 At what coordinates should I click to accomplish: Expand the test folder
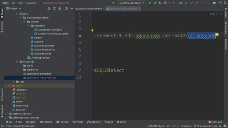13,82
